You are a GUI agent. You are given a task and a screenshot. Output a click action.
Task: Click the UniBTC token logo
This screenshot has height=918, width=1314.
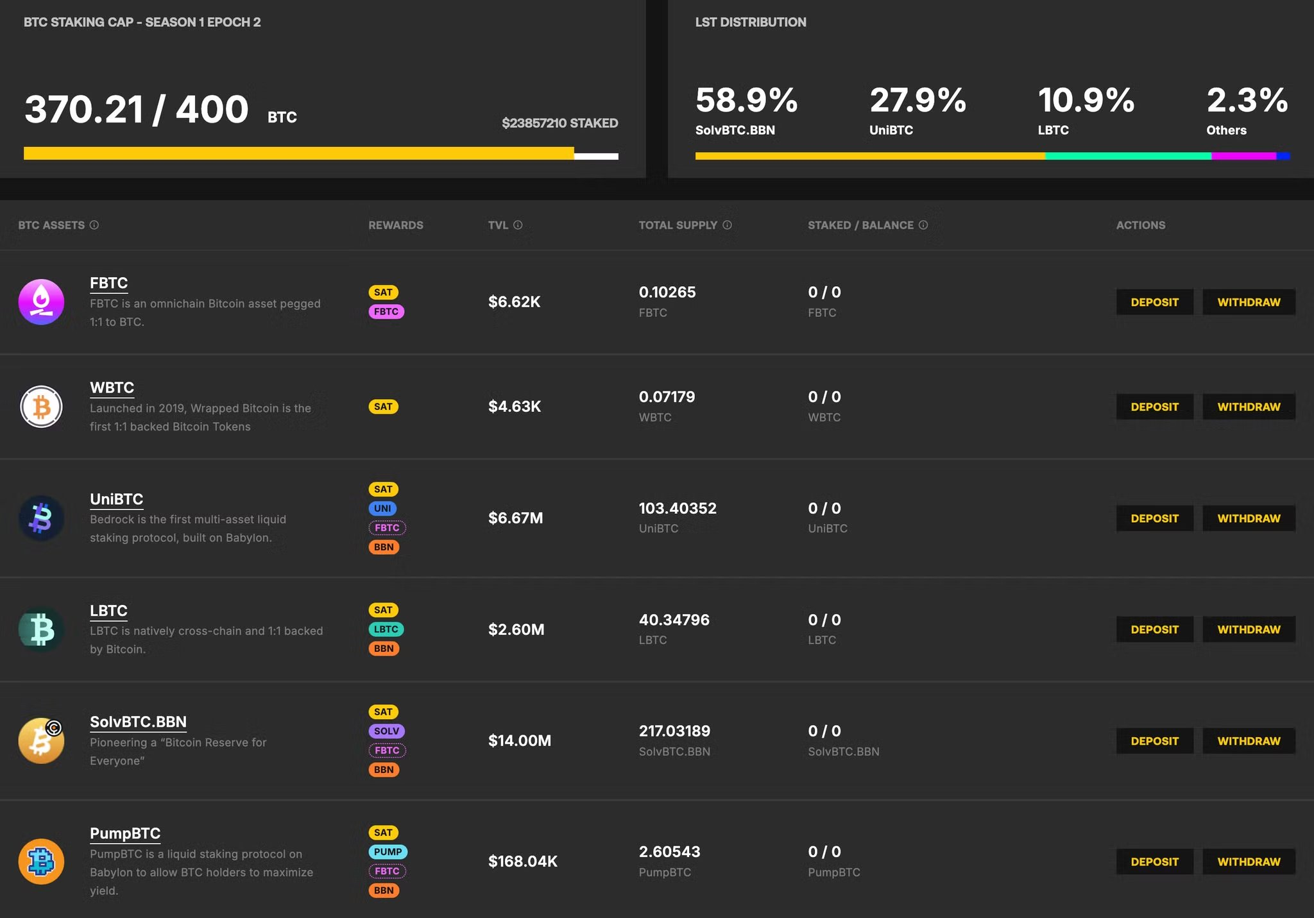(x=41, y=518)
